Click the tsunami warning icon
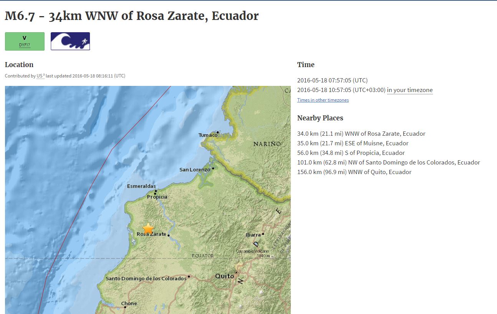Viewport: 497px width, 314px height. pyautogui.click(x=70, y=41)
